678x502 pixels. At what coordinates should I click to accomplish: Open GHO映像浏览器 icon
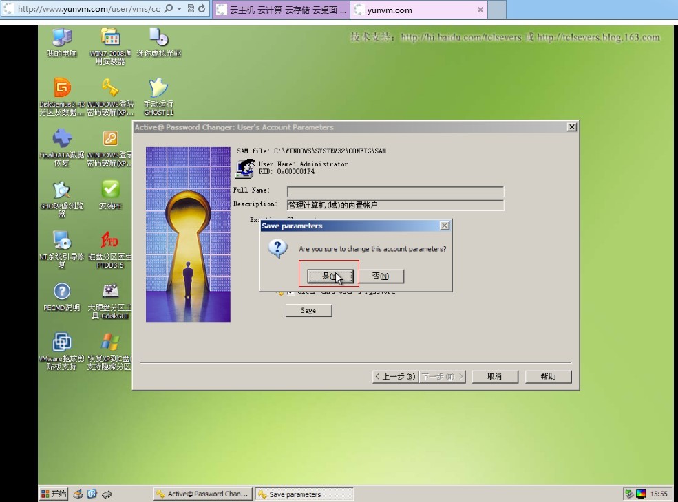pos(62,198)
